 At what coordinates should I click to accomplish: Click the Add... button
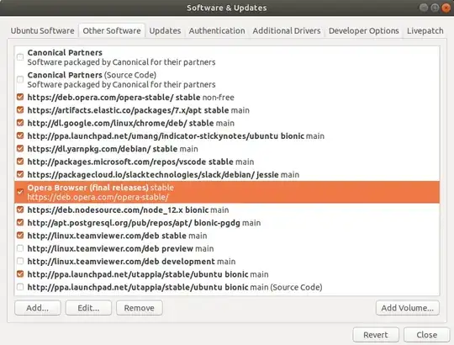38,308
